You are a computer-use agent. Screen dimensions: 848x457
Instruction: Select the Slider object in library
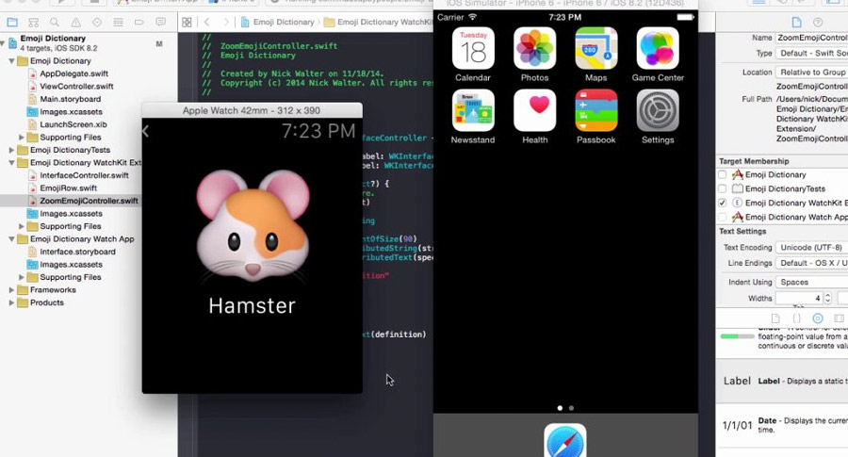point(781,339)
